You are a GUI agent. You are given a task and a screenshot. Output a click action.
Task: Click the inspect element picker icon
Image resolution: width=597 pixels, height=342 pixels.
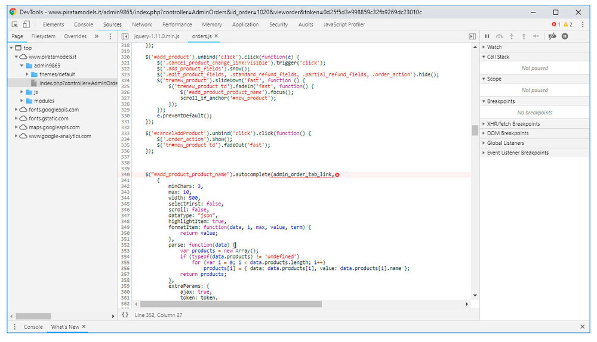(15, 24)
